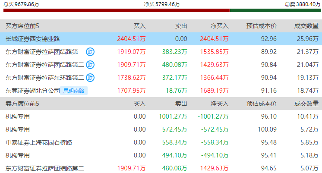The height and width of the screenshot is (173, 322).
Task: Click the 思明南路 tag
Action: point(74,91)
